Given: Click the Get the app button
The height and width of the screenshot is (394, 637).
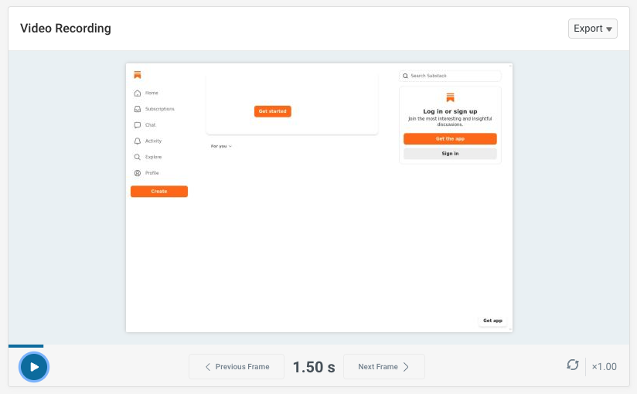Looking at the screenshot, I should pos(450,139).
